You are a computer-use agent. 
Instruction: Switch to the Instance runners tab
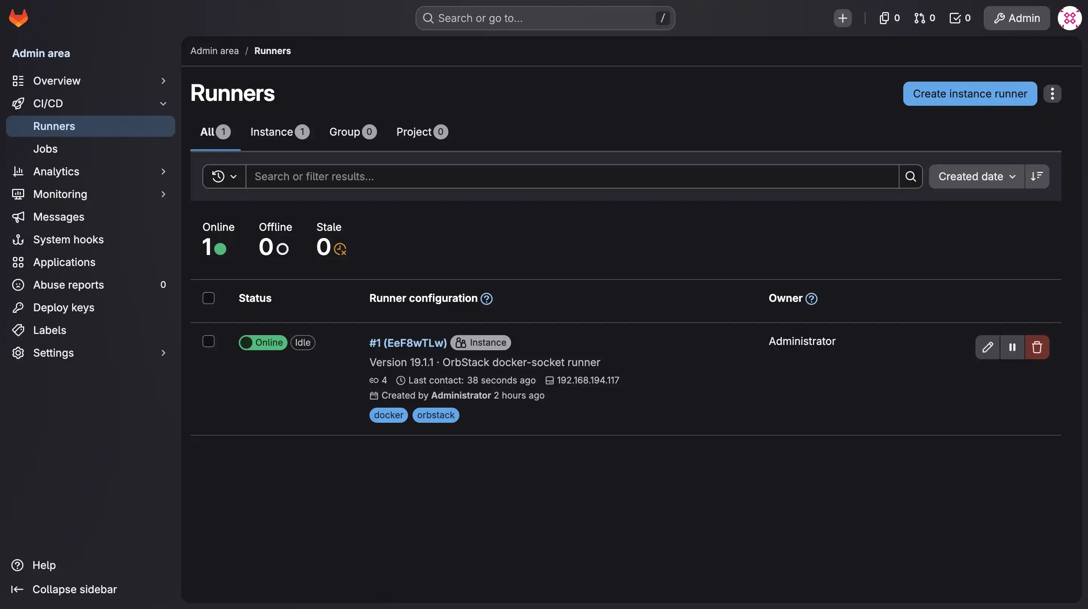pos(280,132)
